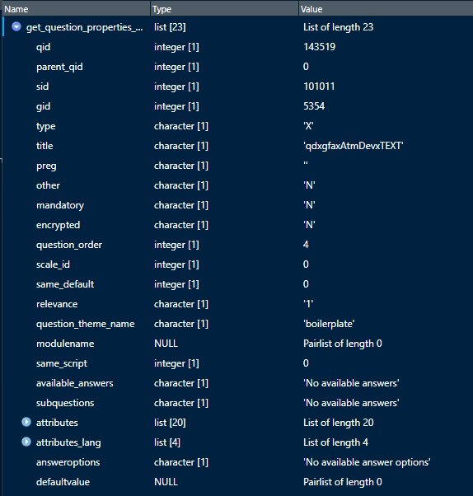Viewport: 473px width, 496px height.
Task: Select the scale_id row
Action: (237, 264)
